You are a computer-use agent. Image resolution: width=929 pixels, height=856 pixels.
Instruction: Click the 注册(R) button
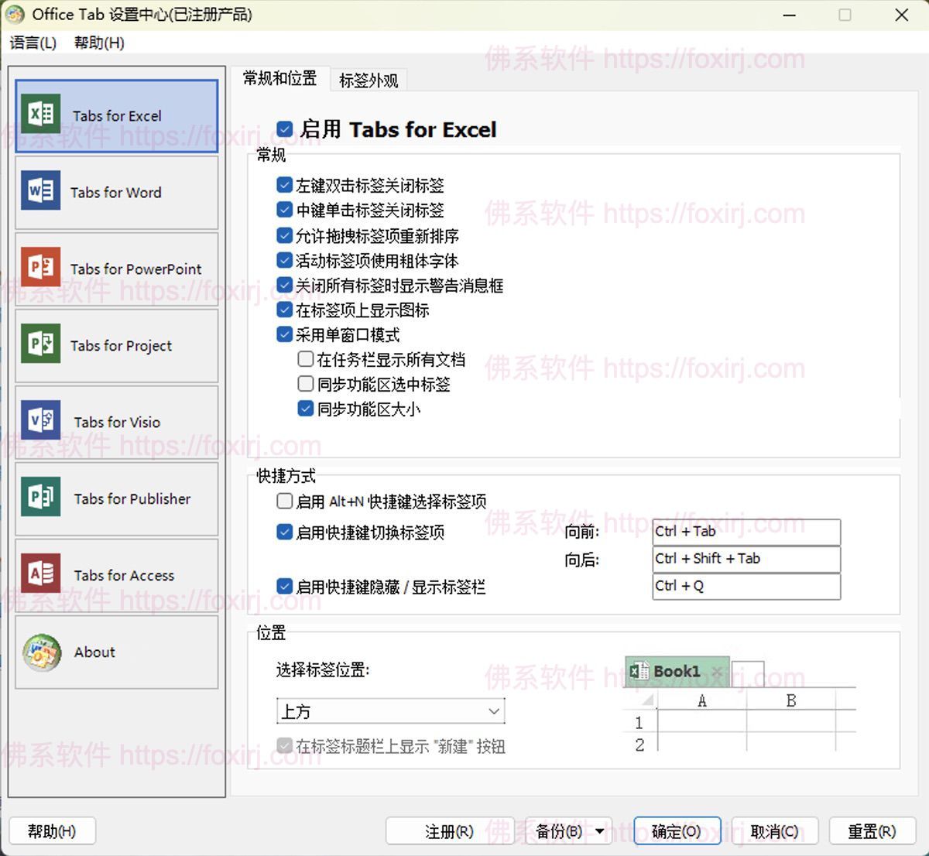pos(450,830)
